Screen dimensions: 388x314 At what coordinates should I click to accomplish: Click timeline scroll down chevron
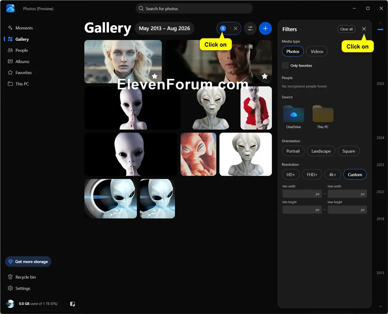pyautogui.click(x=380, y=306)
